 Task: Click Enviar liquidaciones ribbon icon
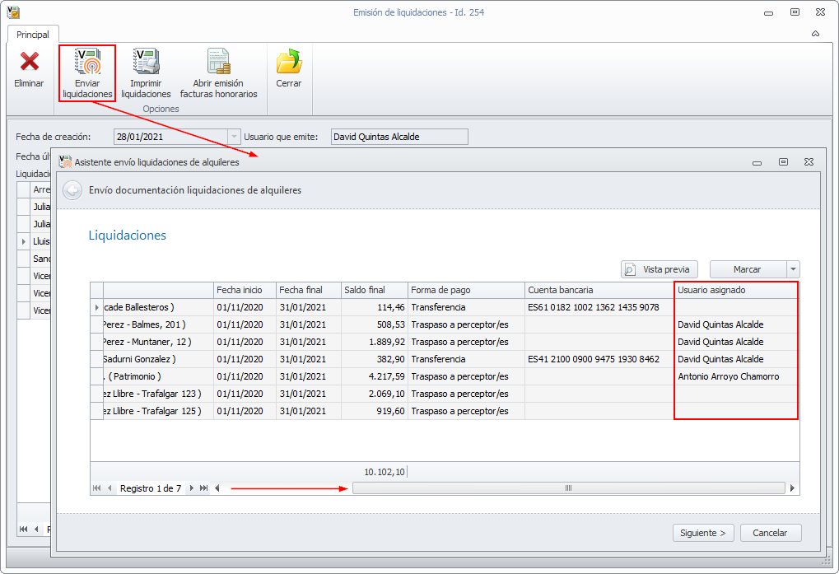point(87,62)
